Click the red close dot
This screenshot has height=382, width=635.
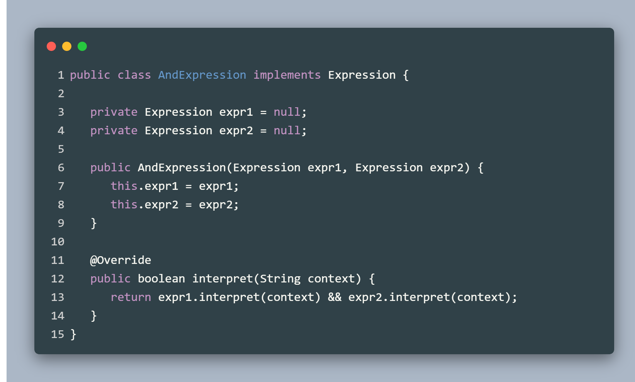[x=51, y=46]
